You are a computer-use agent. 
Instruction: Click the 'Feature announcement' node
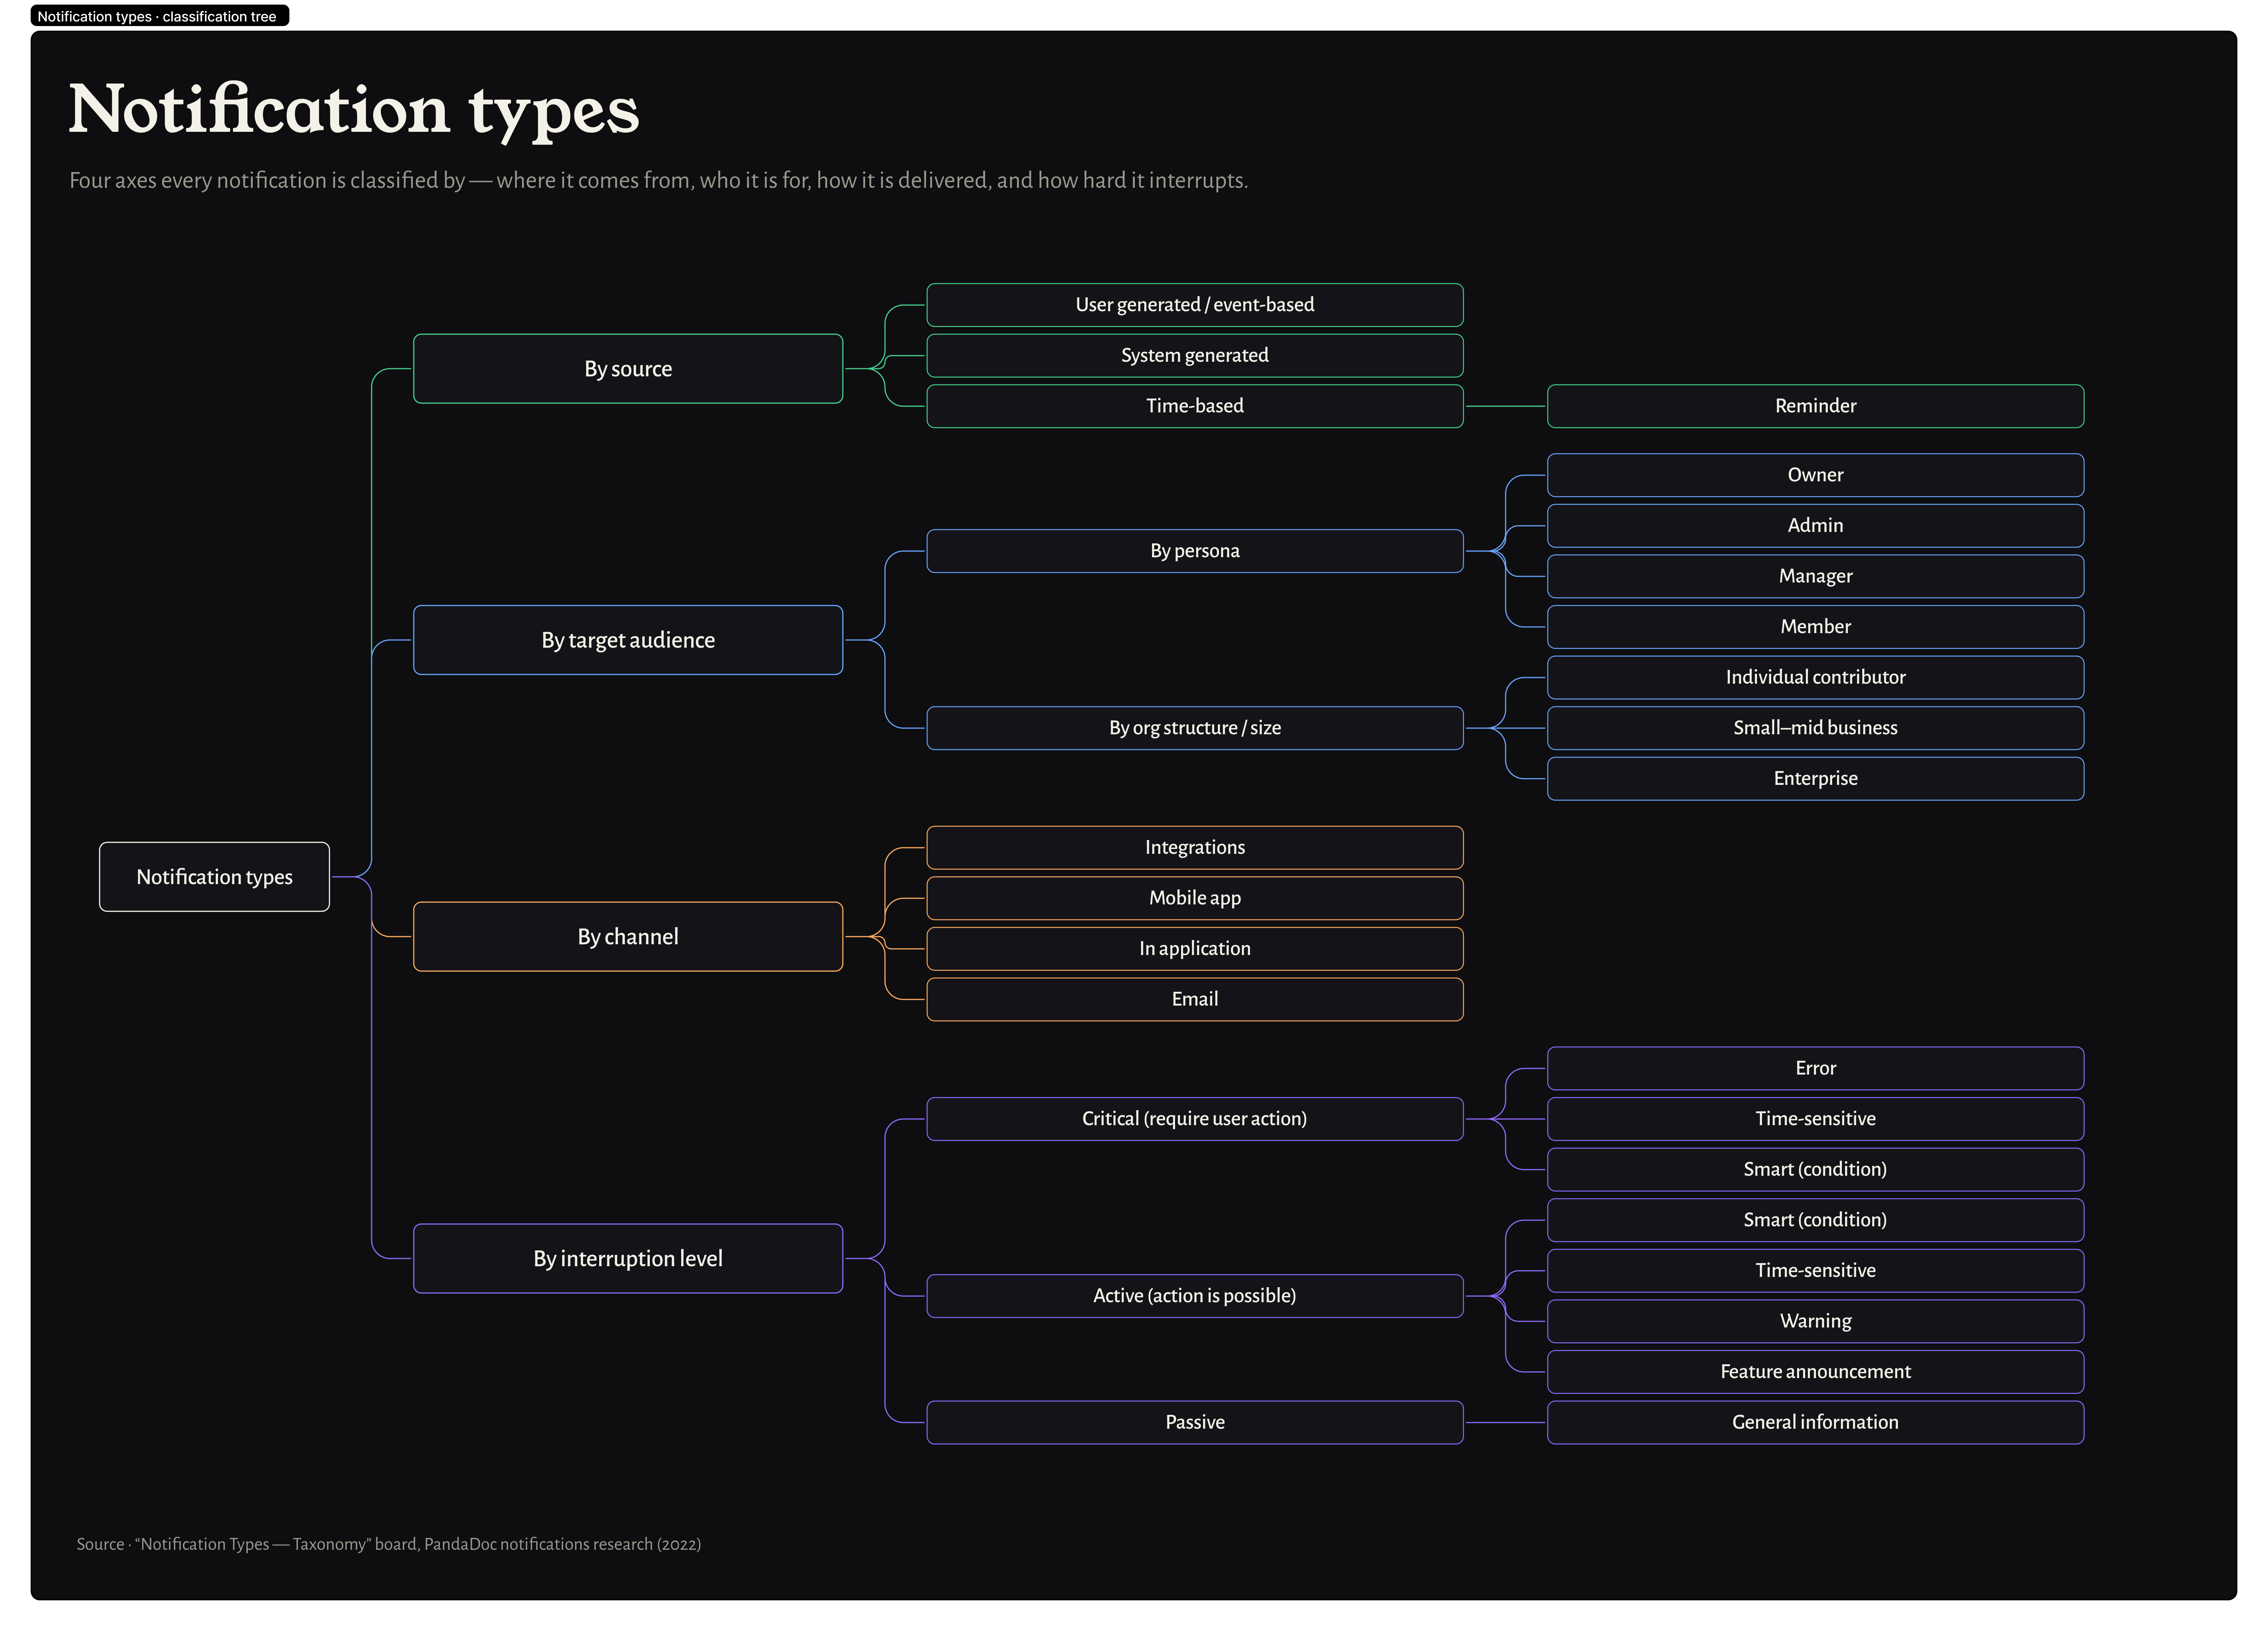[1816, 1371]
